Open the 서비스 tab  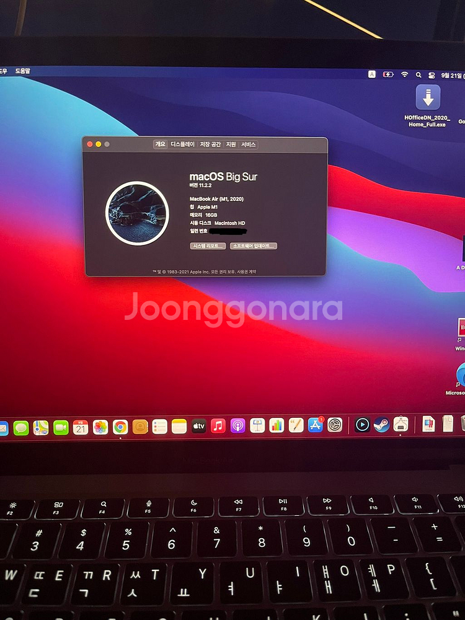[249, 144]
